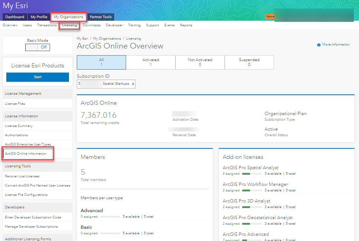Click the Basic user type heading
Screen dimensions: 359x241
pyautogui.click(x=86, y=227)
